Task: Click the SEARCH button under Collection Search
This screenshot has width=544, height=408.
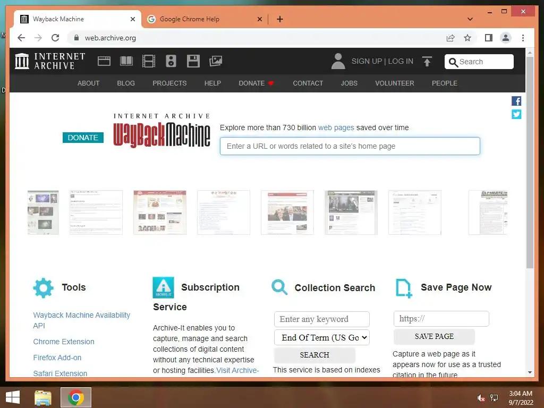Action: pyautogui.click(x=314, y=355)
